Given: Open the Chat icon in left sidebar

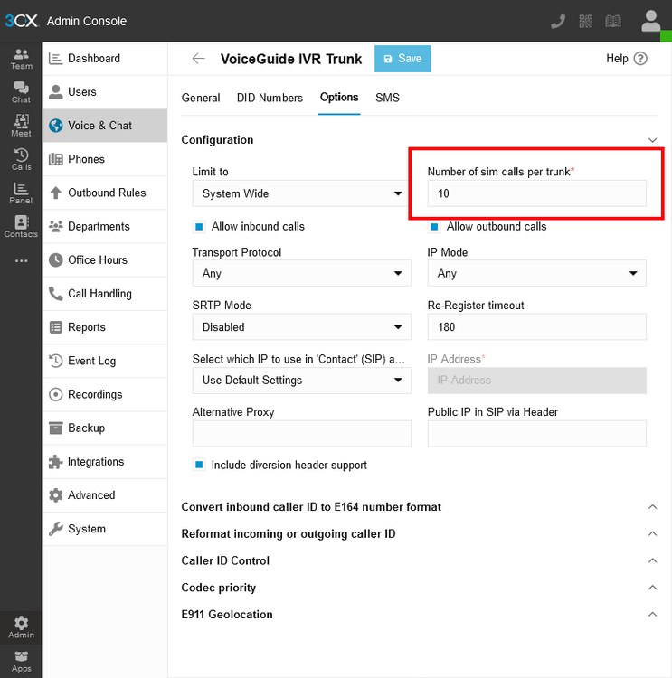Looking at the screenshot, I should click(x=21, y=92).
